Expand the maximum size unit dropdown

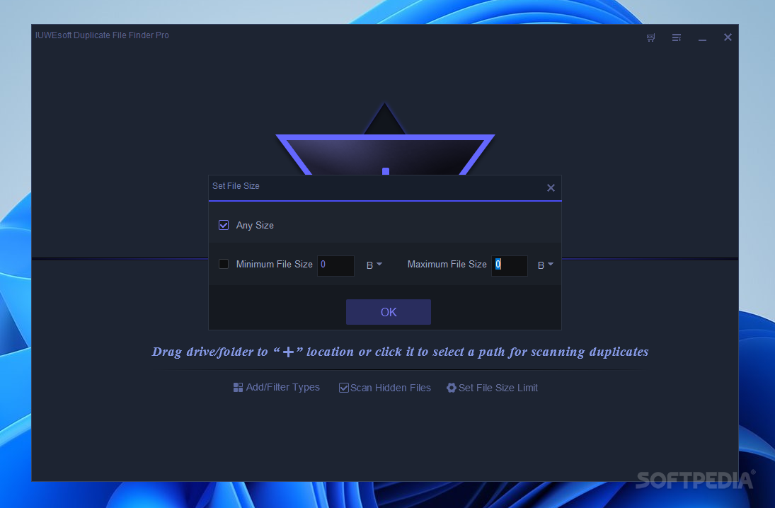point(545,265)
